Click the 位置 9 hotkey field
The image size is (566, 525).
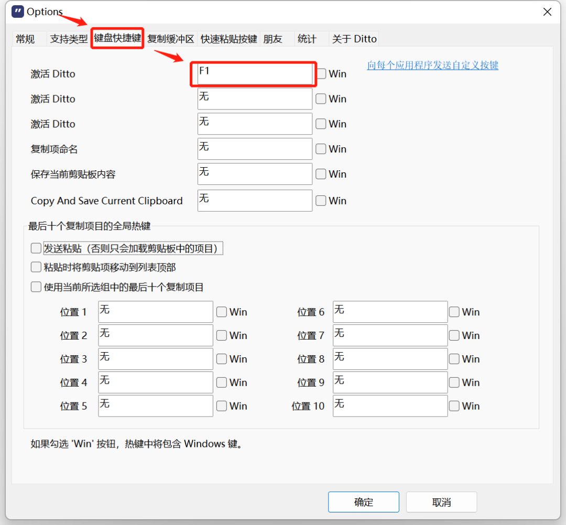[390, 382]
